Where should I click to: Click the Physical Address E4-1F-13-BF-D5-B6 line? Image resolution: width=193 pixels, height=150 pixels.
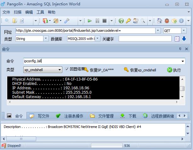[55, 79]
